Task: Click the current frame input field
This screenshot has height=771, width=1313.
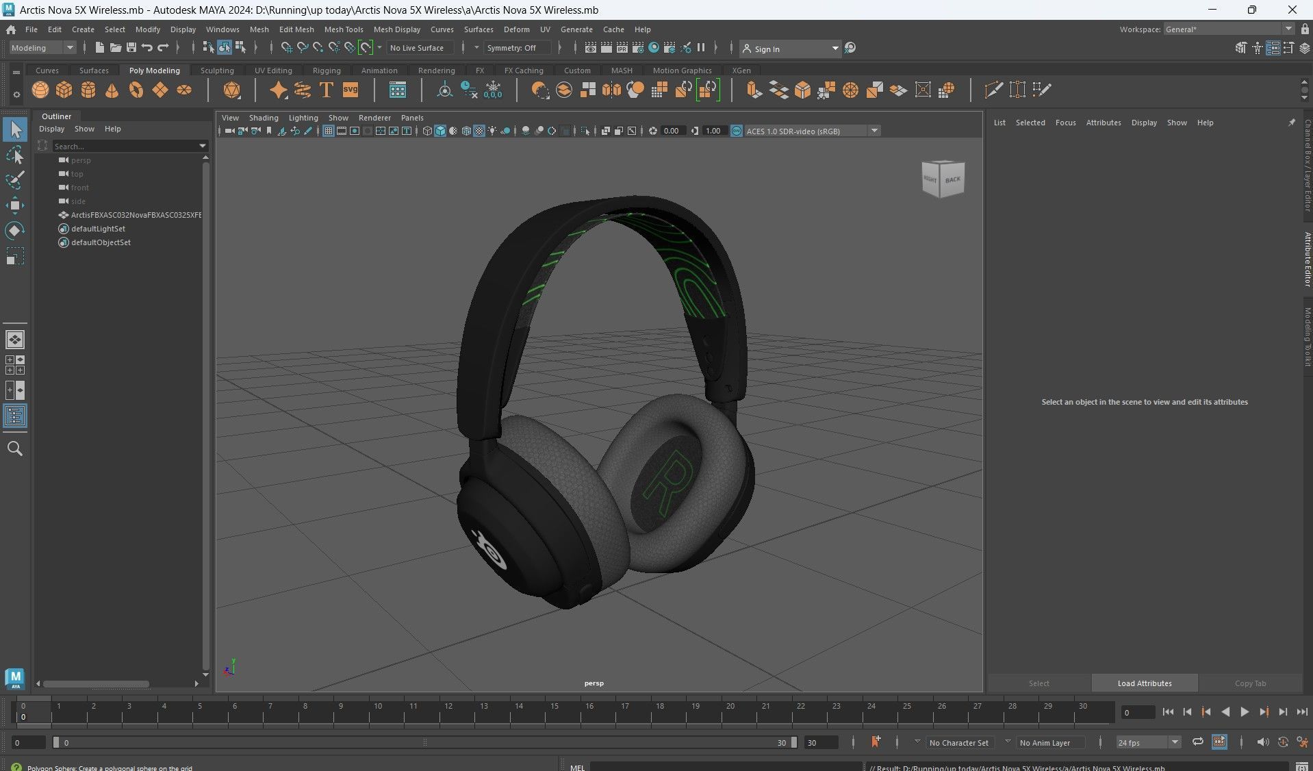Action: tap(1137, 712)
